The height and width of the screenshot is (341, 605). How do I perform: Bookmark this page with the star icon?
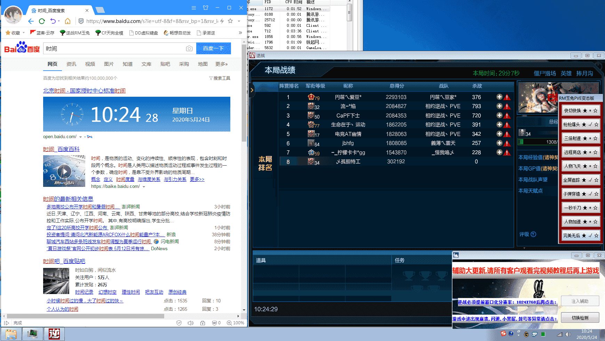(230, 21)
